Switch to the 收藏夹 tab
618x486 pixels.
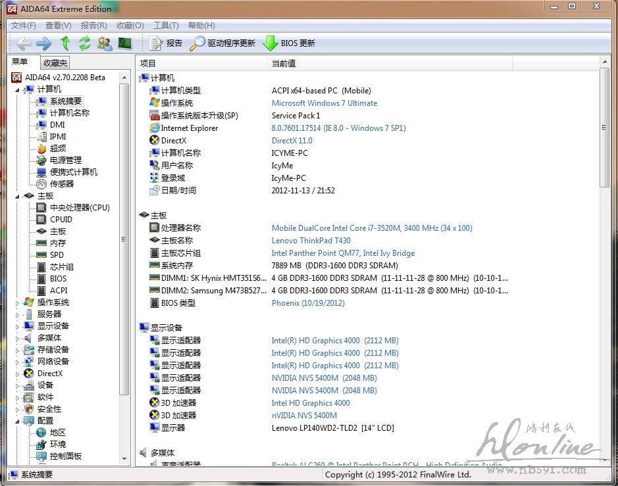[55, 63]
